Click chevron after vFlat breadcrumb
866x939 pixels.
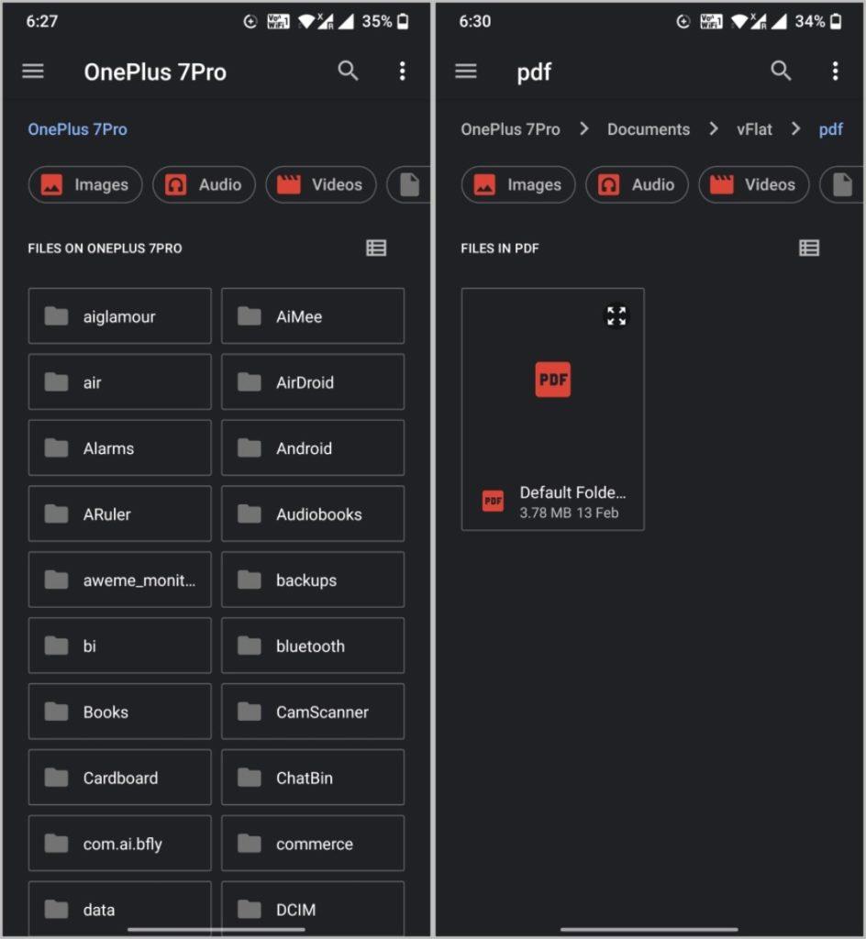(795, 128)
